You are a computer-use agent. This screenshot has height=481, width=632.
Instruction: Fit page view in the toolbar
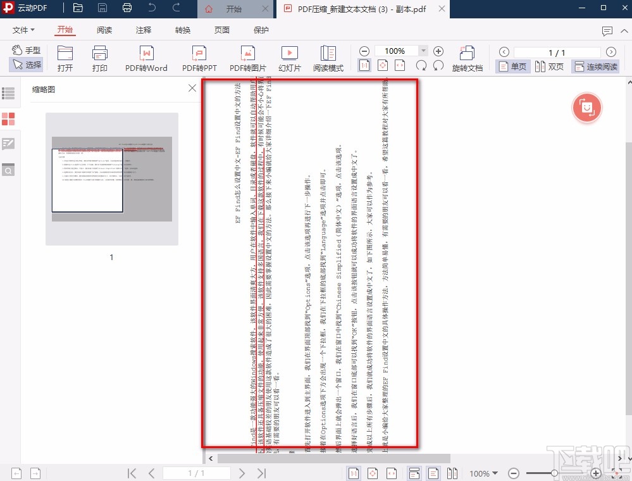pos(383,65)
